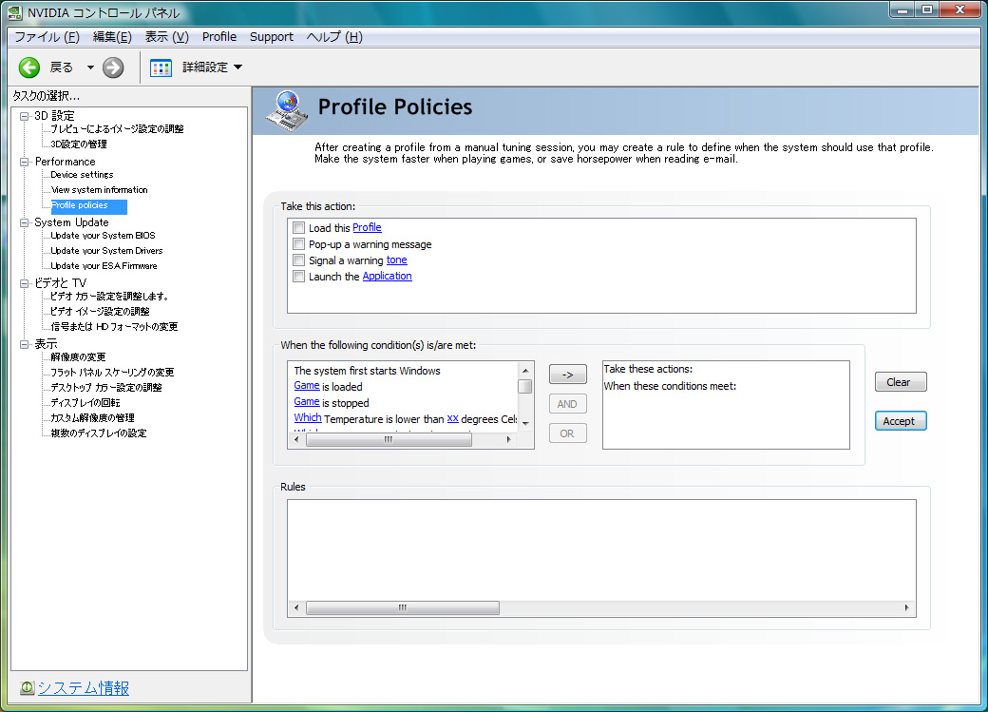Open the システム情報 link
The image size is (988, 712).
point(84,688)
